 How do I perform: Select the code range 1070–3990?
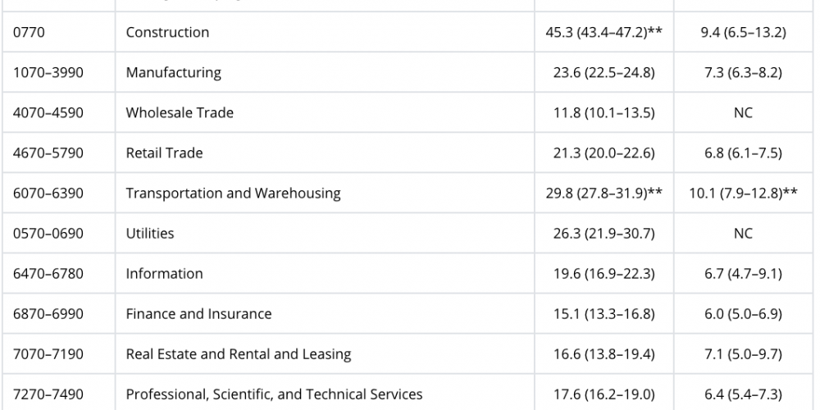[48, 73]
